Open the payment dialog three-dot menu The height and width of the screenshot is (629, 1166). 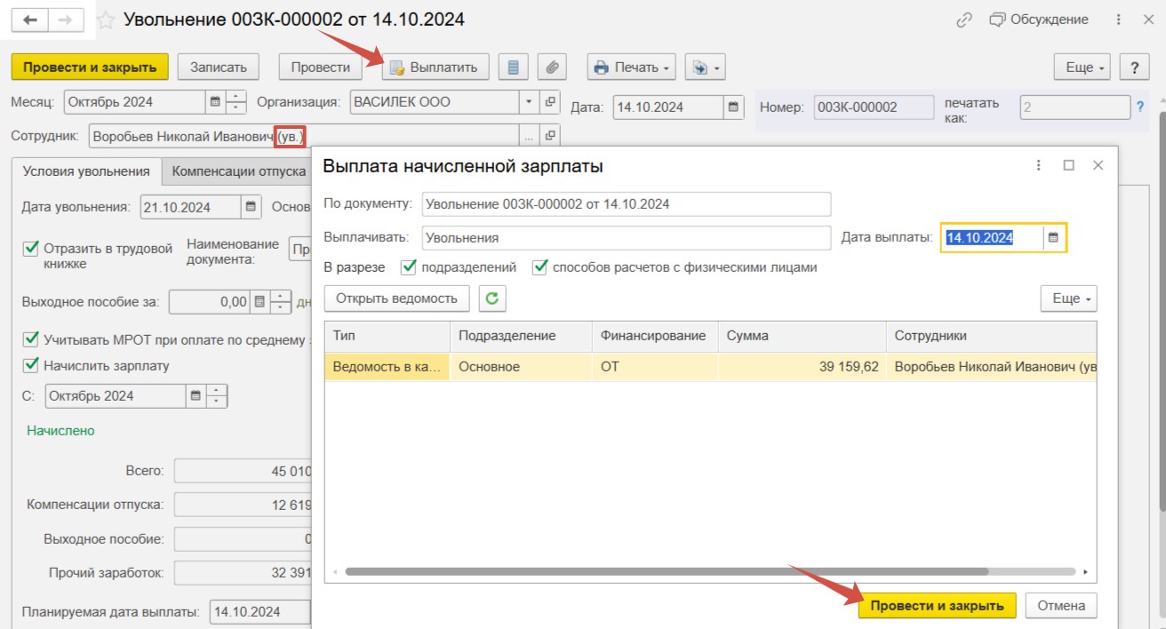tap(1040, 165)
